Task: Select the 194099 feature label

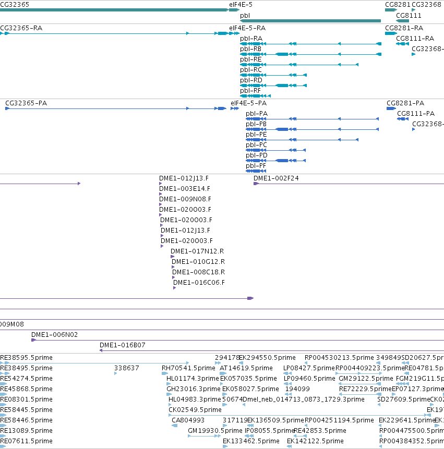Action: click(297, 389)
